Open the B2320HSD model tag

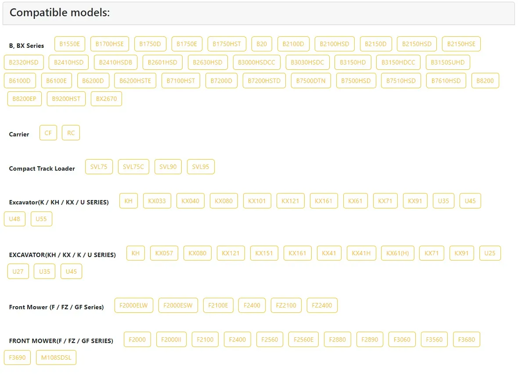[x=24, y=62]
